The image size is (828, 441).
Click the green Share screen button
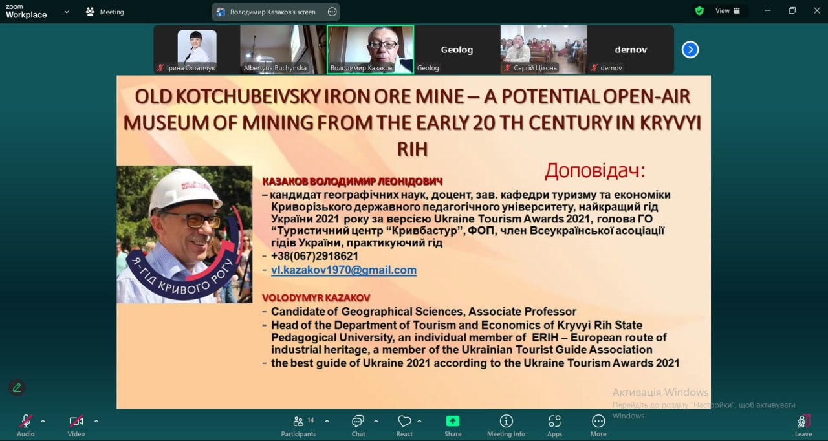(x=453, y=425)
